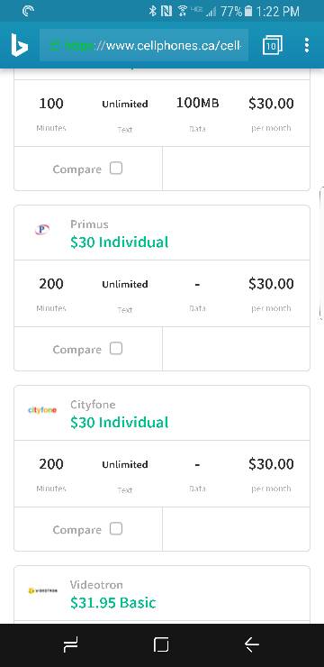The height and width of the screenshot is (667, 324).
Task: Tap the scrollbar handle on right edge
Action: coord(321,253)
